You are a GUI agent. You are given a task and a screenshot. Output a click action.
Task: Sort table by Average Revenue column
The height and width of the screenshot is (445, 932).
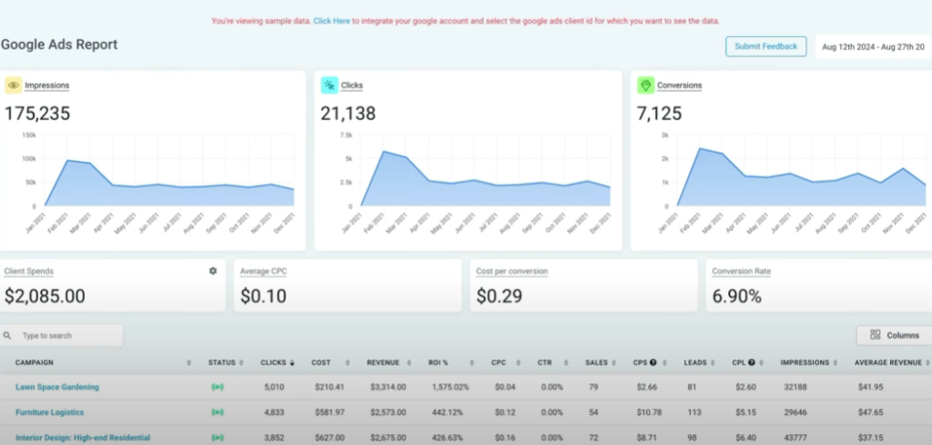(927, 362)
